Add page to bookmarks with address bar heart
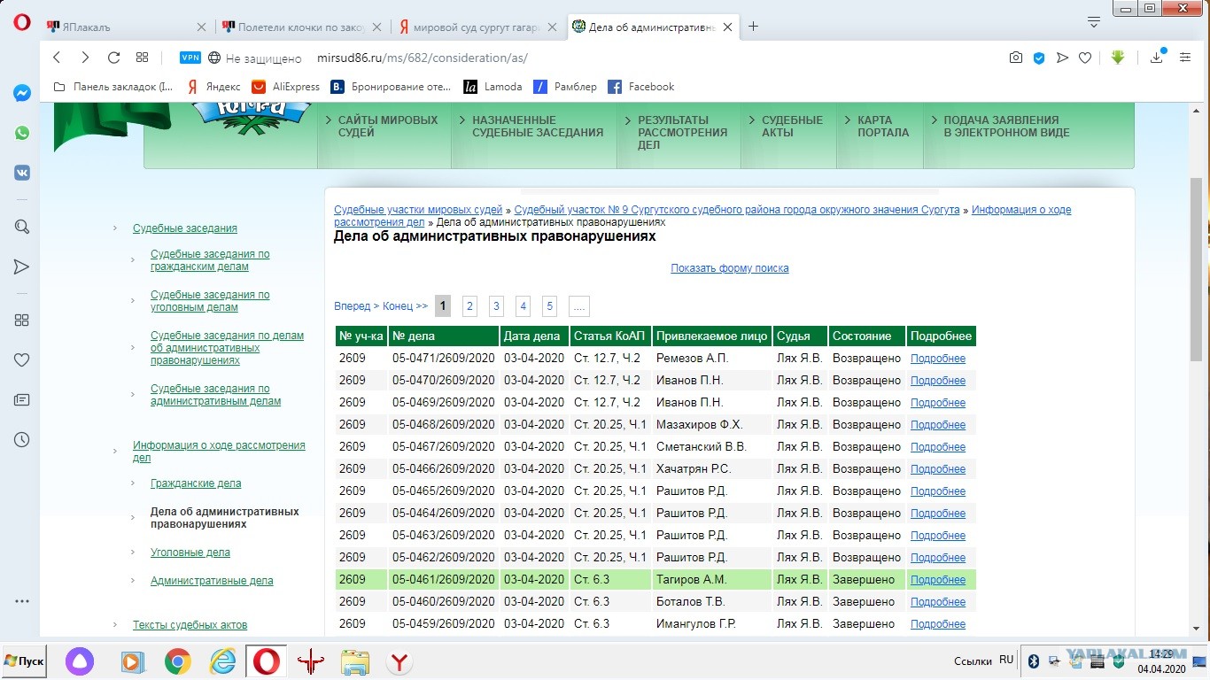1210x680 pixels. click(x=1085, y=58)
